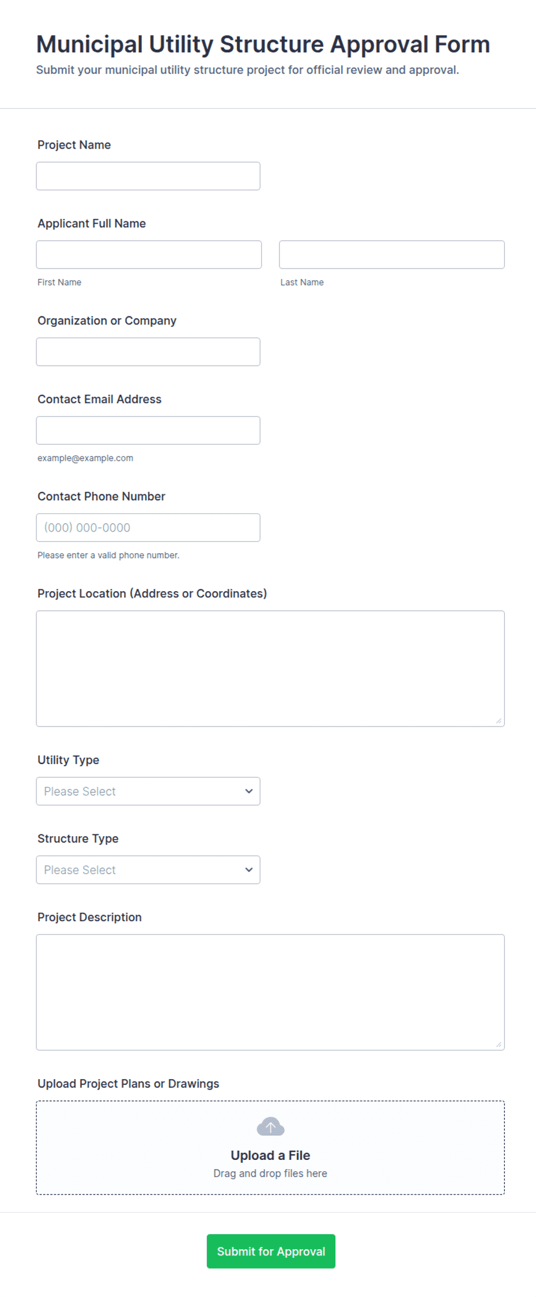
Task: Focus the Contact Phone Number field
Action: point(148,527)
